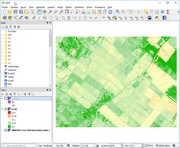Select the Pan Map hand tool
The width and height of the screenshot is (180, 148).
pyautogui.click(x=39, y=12)
